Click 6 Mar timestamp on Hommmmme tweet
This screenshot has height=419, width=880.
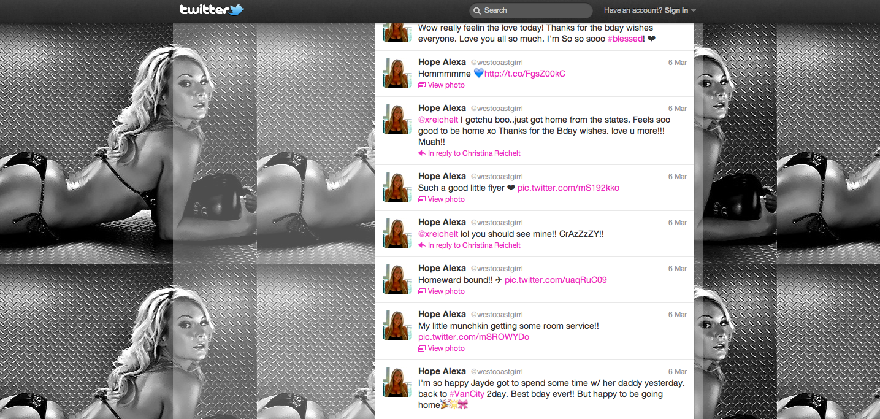coord(677,63)
